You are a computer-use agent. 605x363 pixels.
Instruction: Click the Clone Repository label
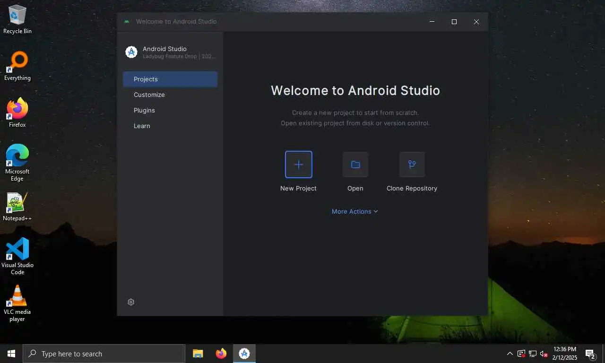(412, 188)
